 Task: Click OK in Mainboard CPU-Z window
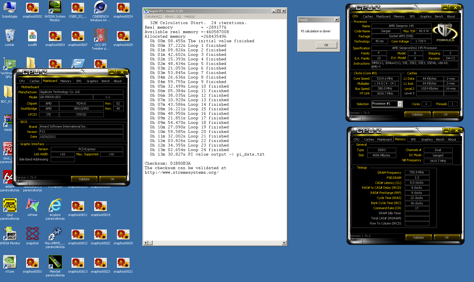[x=112, y=179]
